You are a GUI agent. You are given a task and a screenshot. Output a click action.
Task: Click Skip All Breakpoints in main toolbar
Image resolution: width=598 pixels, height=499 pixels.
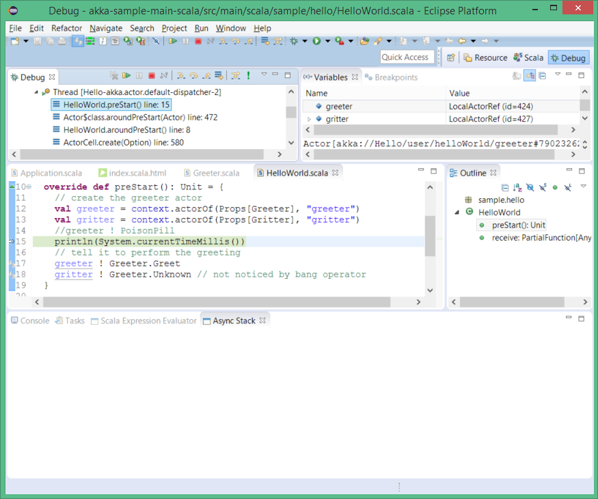click(x=157, y=42)
